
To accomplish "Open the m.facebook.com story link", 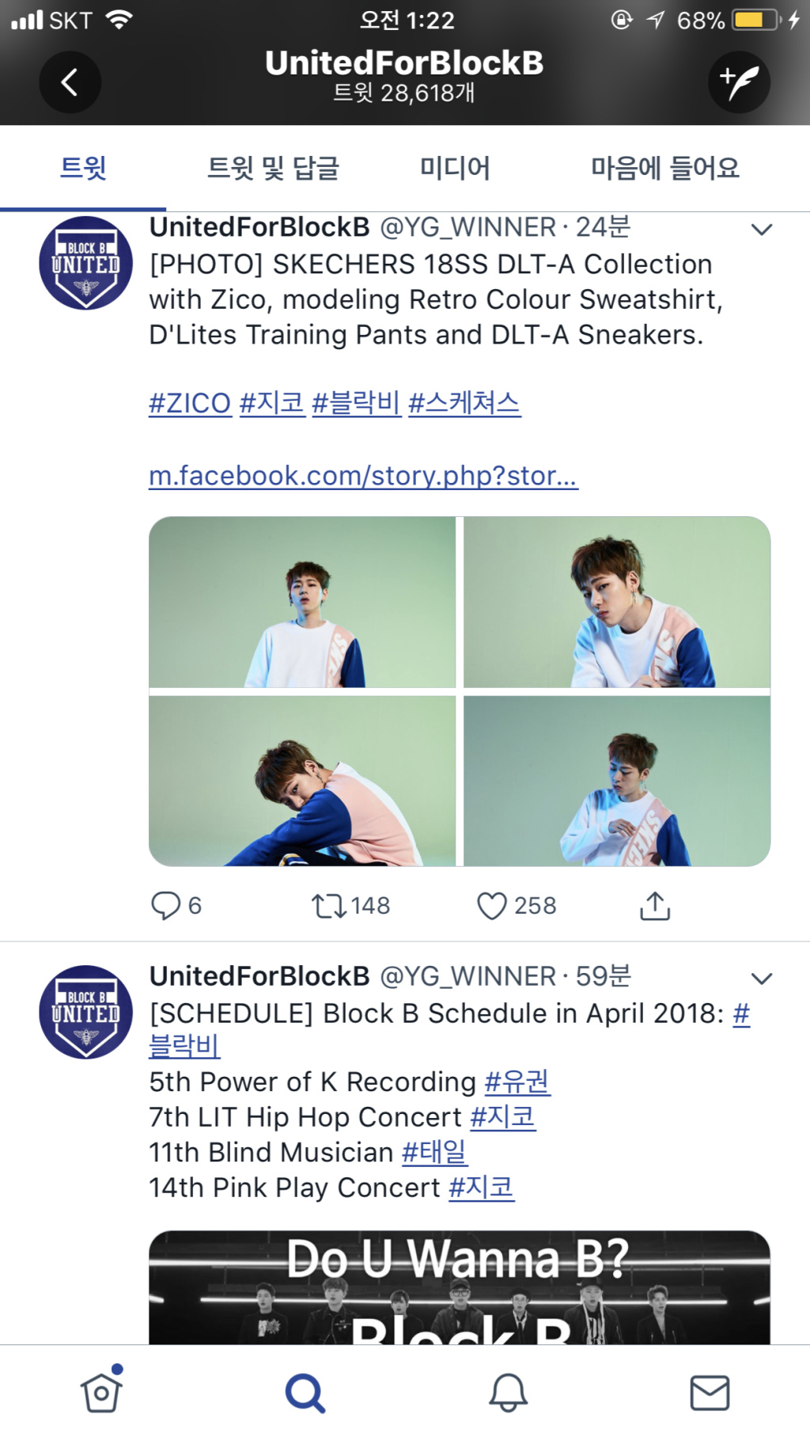I will pos(363,475).
